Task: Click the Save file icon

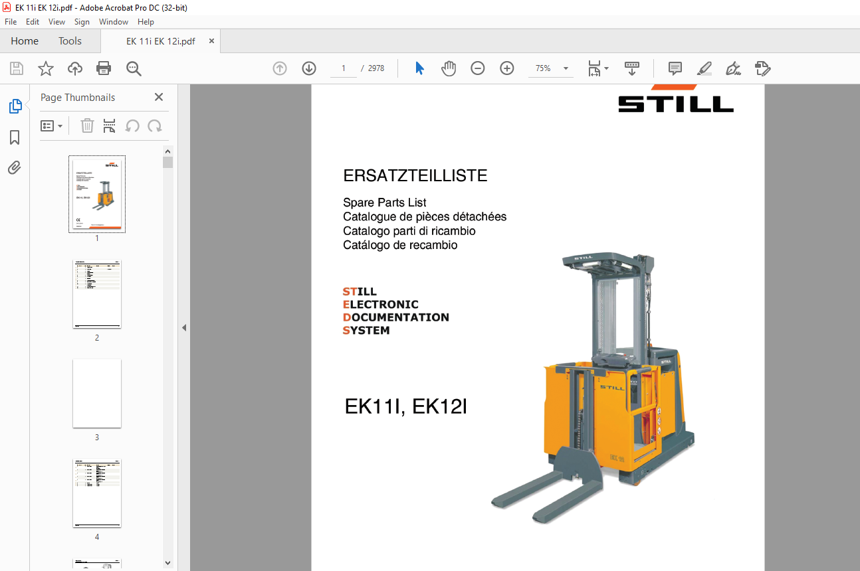Action: pyautogui.click(x=17, y=68)
